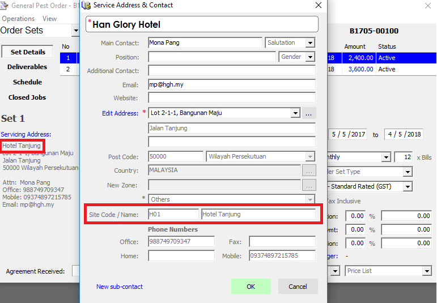The image size is (437, 303).
Task: Click into the Position input field
Action: click(x=212, y=57)
